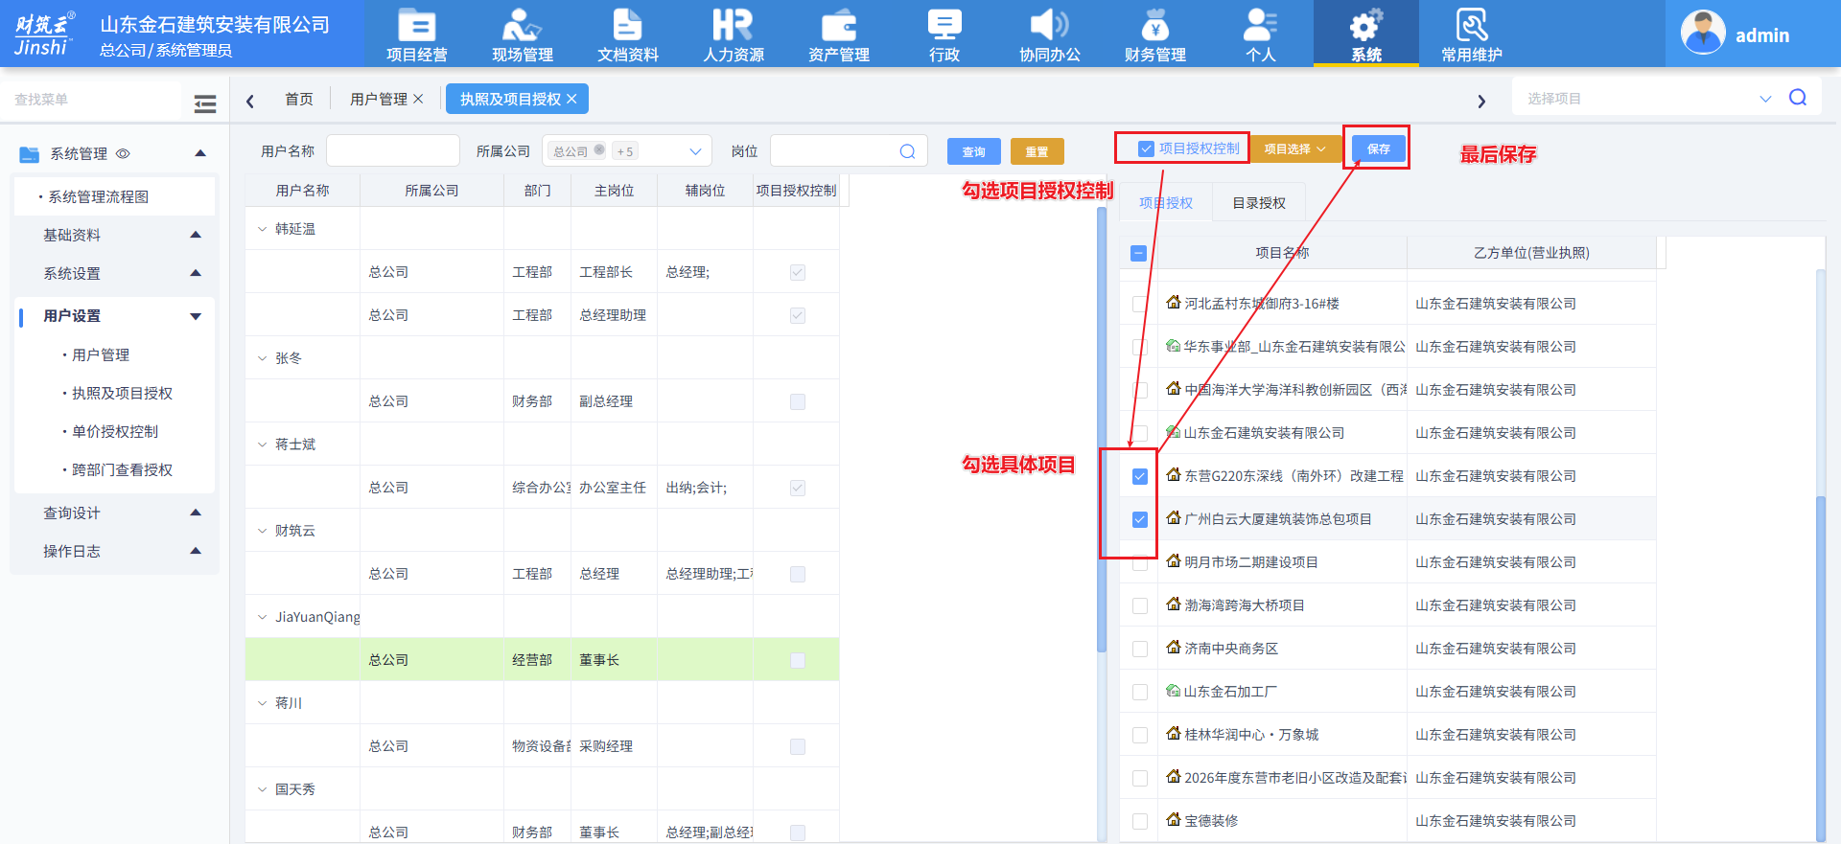Viewport: 1841px width, 844px height.
Task: Click the 重置 button
Action: pyautogui.click(x=1037, y=151)
